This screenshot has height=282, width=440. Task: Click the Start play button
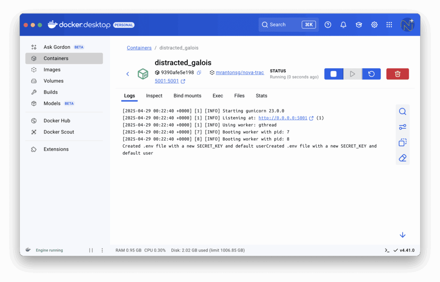point(352,74)
